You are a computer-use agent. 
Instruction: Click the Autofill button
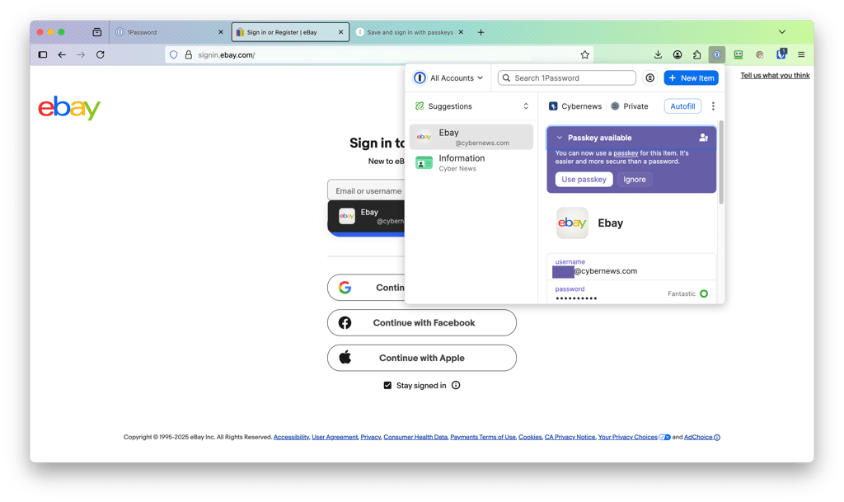(682, 106)
